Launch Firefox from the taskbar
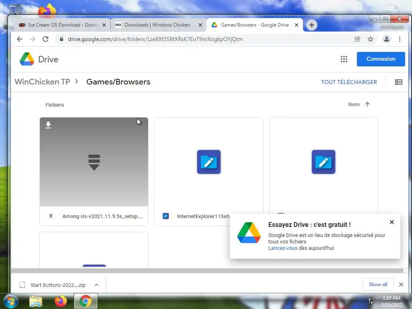The height and width of the screenshot is (309, 412). (x=61, y=301)
